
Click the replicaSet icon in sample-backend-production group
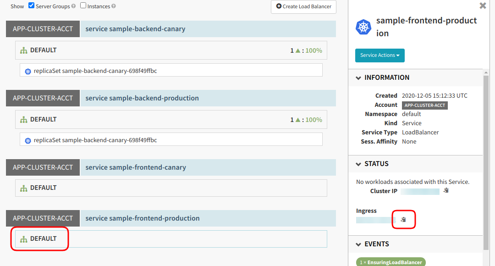click(x=27, y=139)
